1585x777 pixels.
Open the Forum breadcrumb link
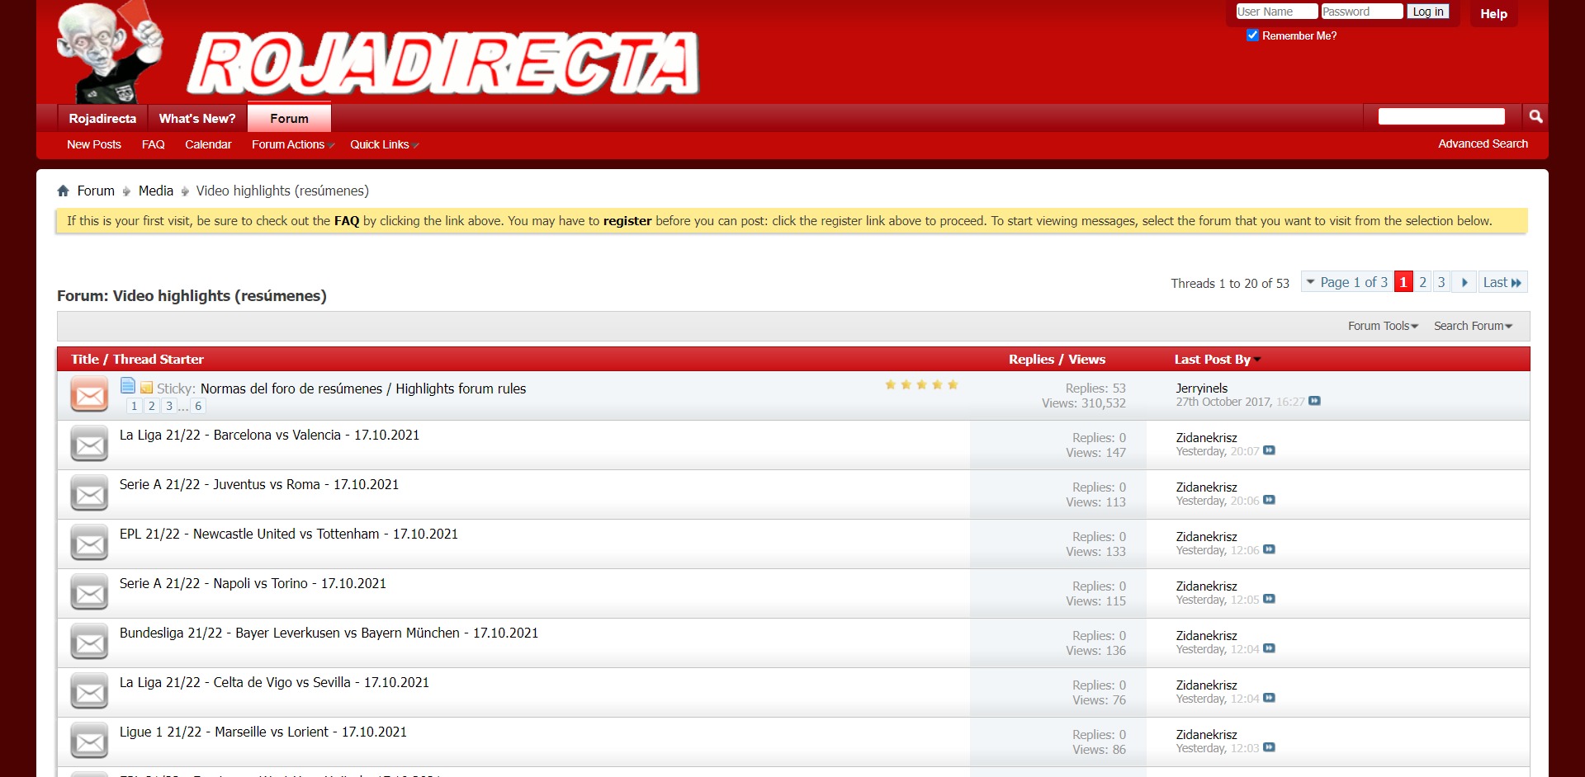click(96, 191)
